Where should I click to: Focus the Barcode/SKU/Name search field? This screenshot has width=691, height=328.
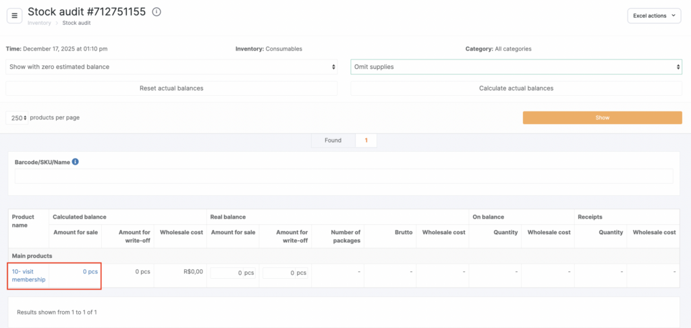344,176
